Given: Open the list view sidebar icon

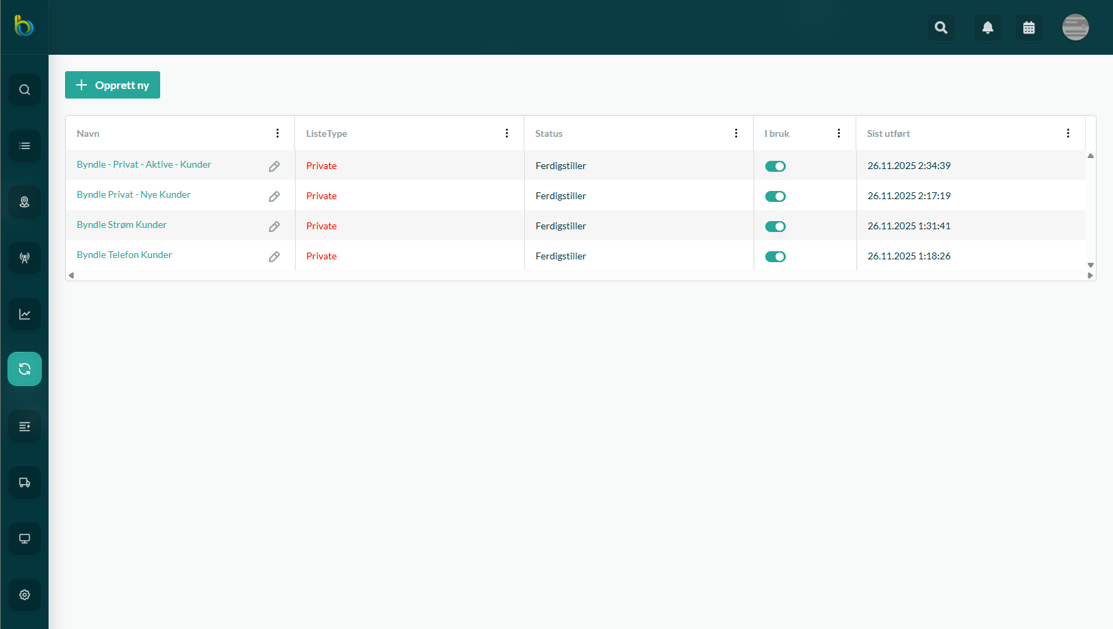Looking at the screenshot, I should tap(25, 146).
